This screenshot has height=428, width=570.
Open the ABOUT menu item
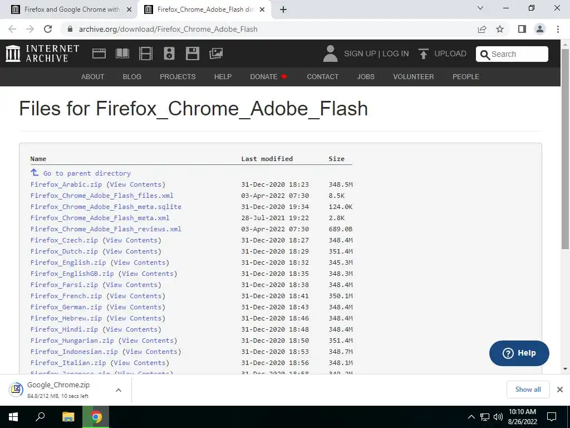[x=93, y=77]
